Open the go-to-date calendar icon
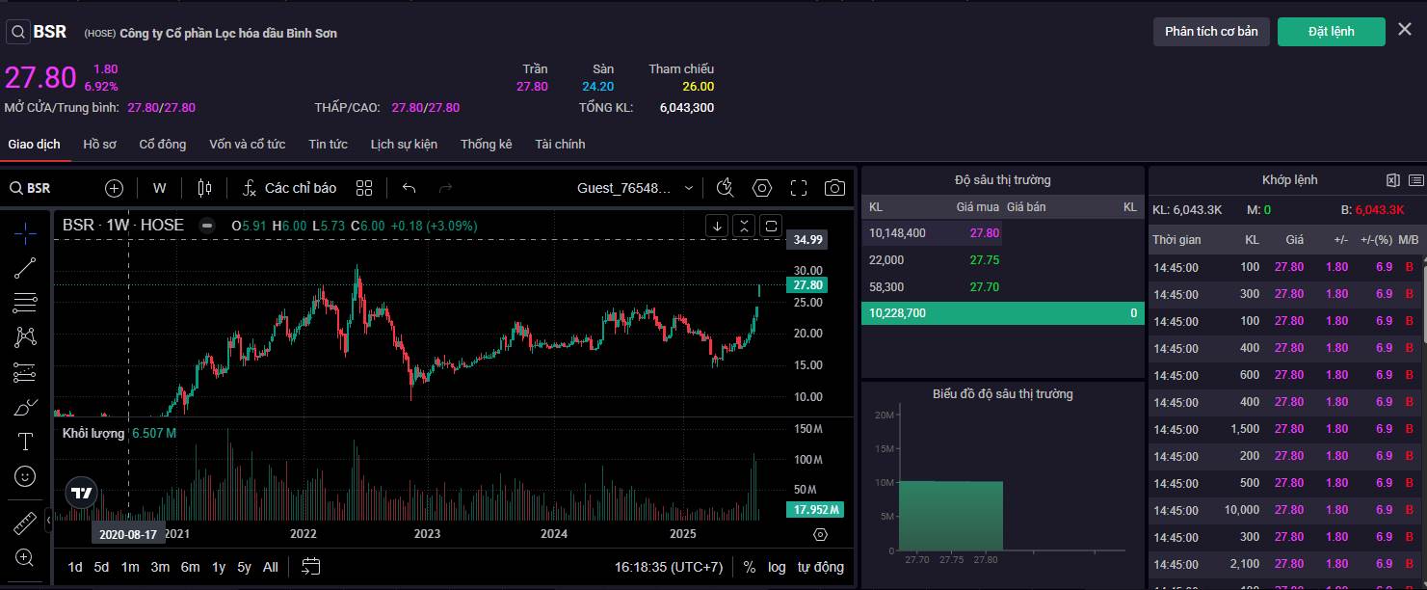The width and height of the screenshot is (1427, 590). click(310, 567)
